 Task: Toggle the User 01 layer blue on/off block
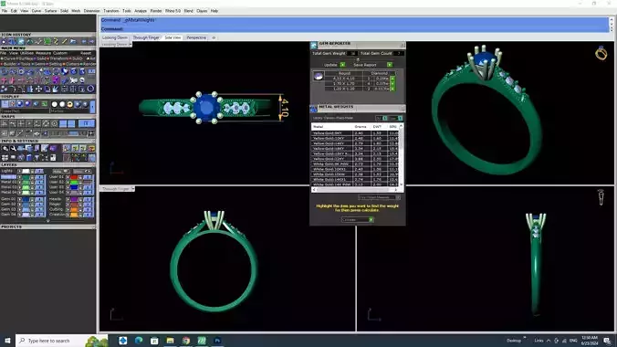point(87,177)
